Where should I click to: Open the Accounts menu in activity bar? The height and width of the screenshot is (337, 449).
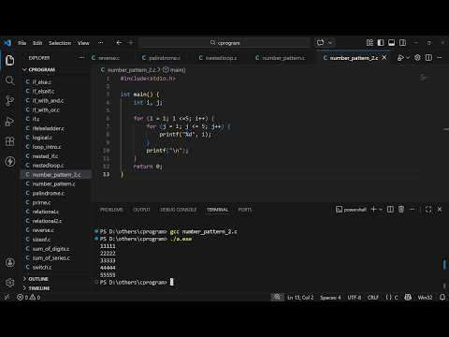pyautogui.click(x=9, y=262)
